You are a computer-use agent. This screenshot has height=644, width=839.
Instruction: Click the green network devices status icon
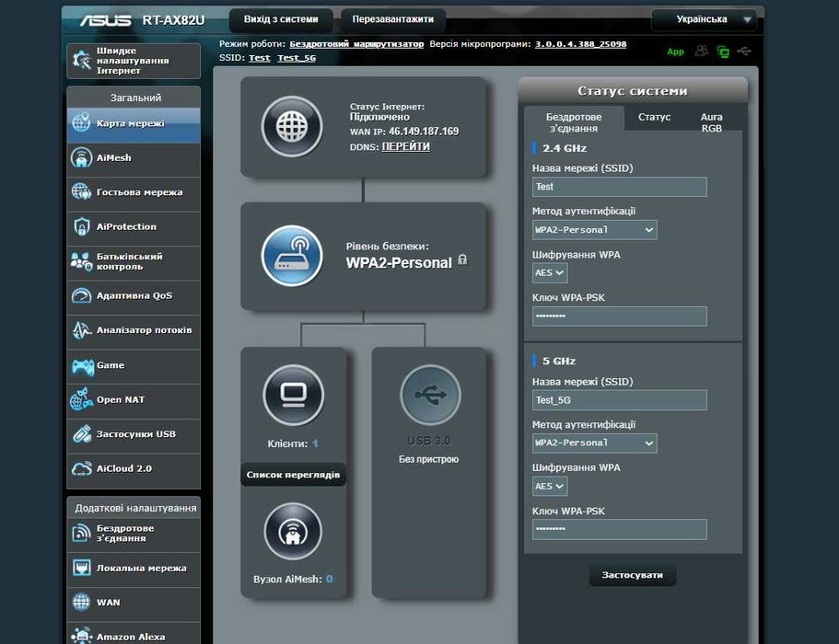click(x=723, y=52)
